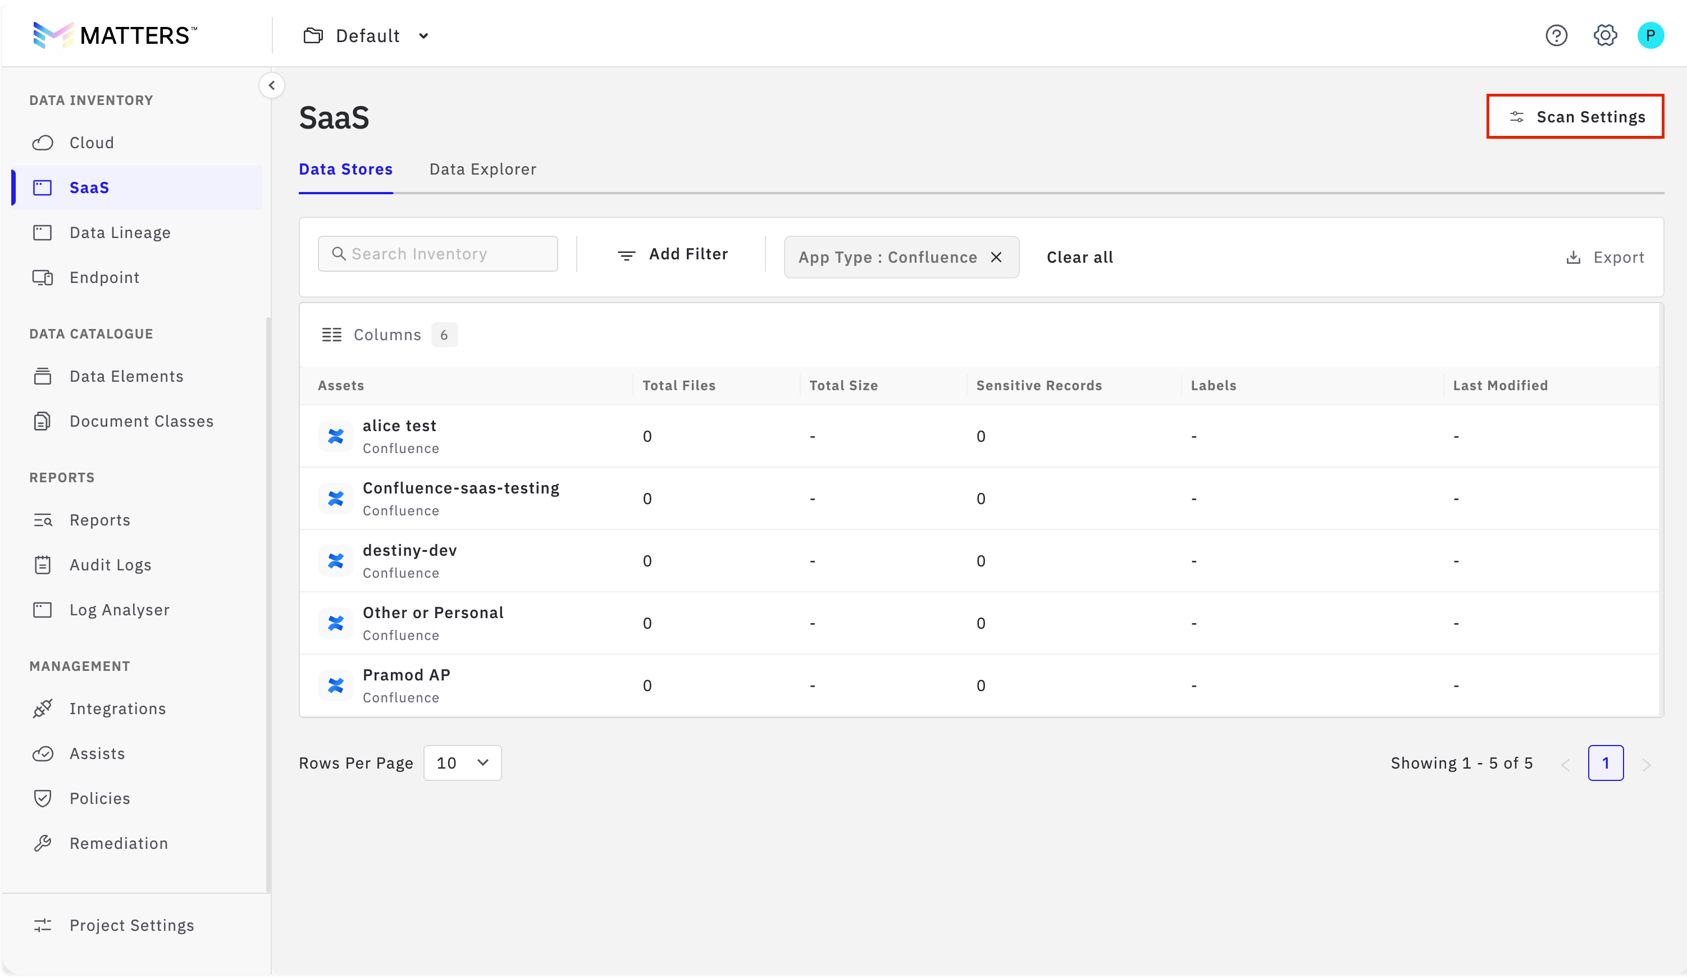Image resolution: width=1687 pixels, height=978 pixels.
Task: Open the Default project dropdown
Action: tap(366, 35)
